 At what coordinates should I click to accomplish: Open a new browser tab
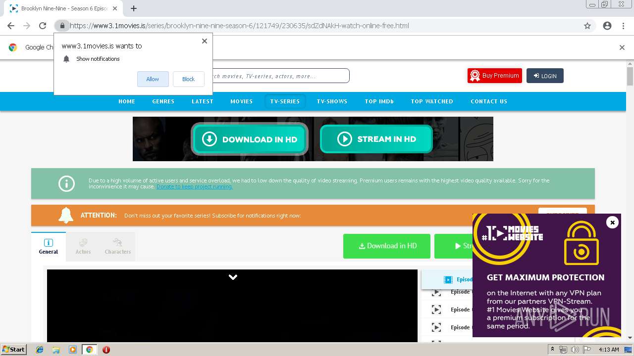[134, 8]
